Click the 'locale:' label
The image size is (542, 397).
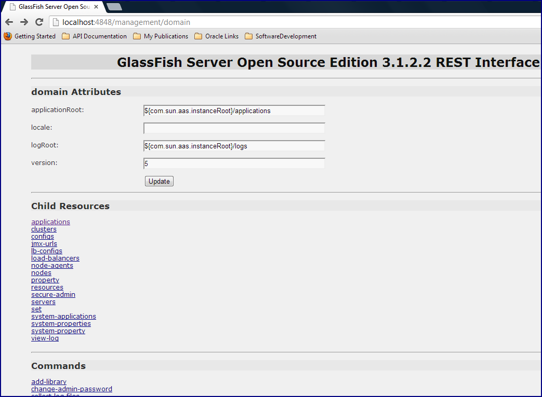42,127
